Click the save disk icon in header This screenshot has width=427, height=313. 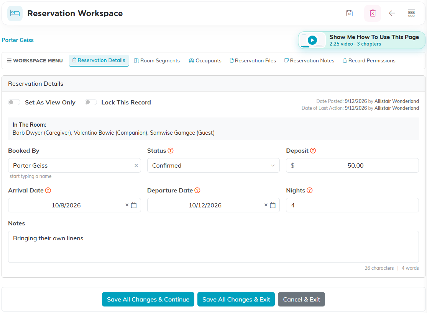[x=350, y=13]
